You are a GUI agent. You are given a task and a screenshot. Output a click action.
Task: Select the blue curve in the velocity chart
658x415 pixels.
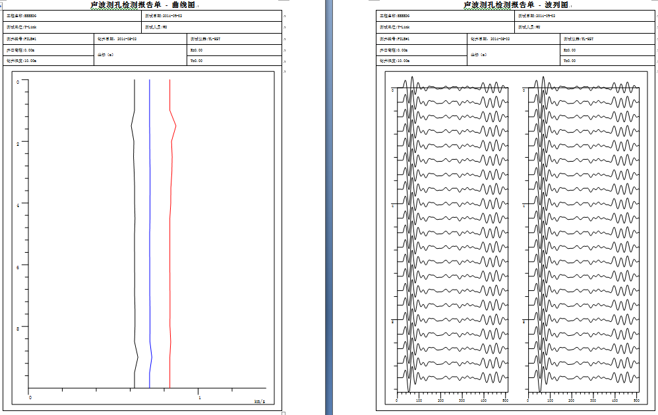click(x=150, y=231)
